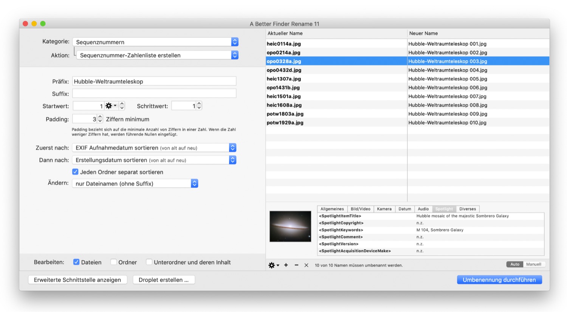Remove selected file with the minus icon
This screenshot has height=312, width=567.
click(x=296, y=265)
